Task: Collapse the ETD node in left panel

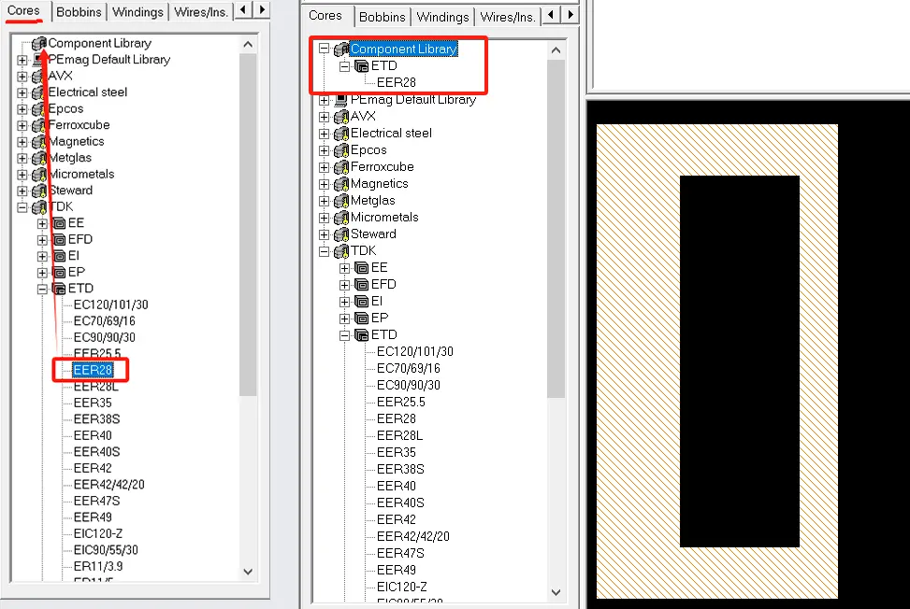Action: tap(42, 289)
